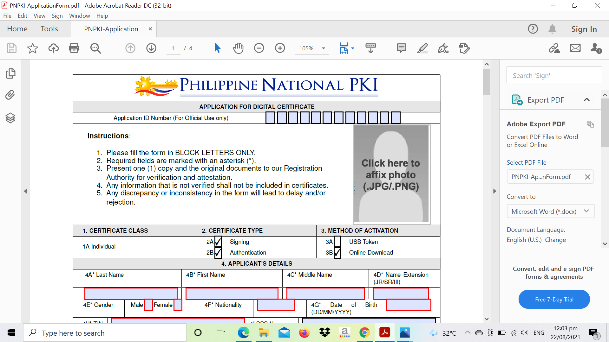This screenshot has height=342, width=609.
Task: Start the Free 7-Day Trial
Action: [x=553, y=299]
